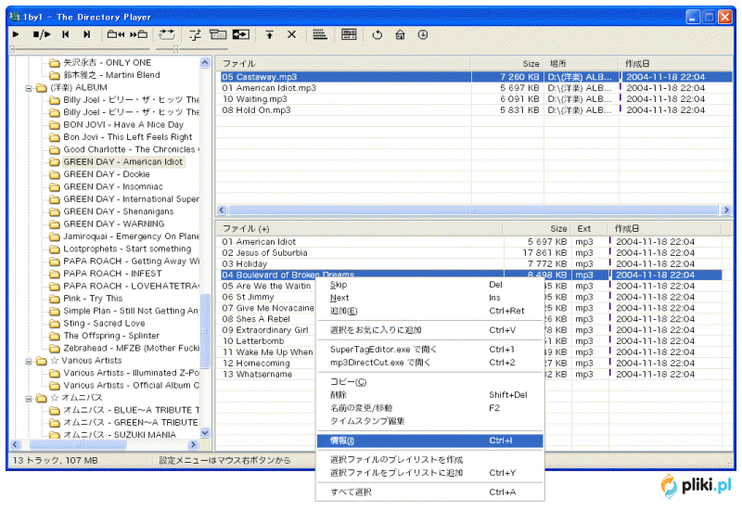Select The Offspring - Splinter folder
Viewport: 742px width, 511px height.
click(x=111, y=336)
